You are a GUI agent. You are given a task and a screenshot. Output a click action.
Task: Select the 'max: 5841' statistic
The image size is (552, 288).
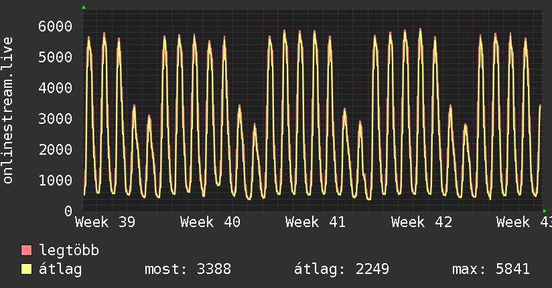pos(491,269)
